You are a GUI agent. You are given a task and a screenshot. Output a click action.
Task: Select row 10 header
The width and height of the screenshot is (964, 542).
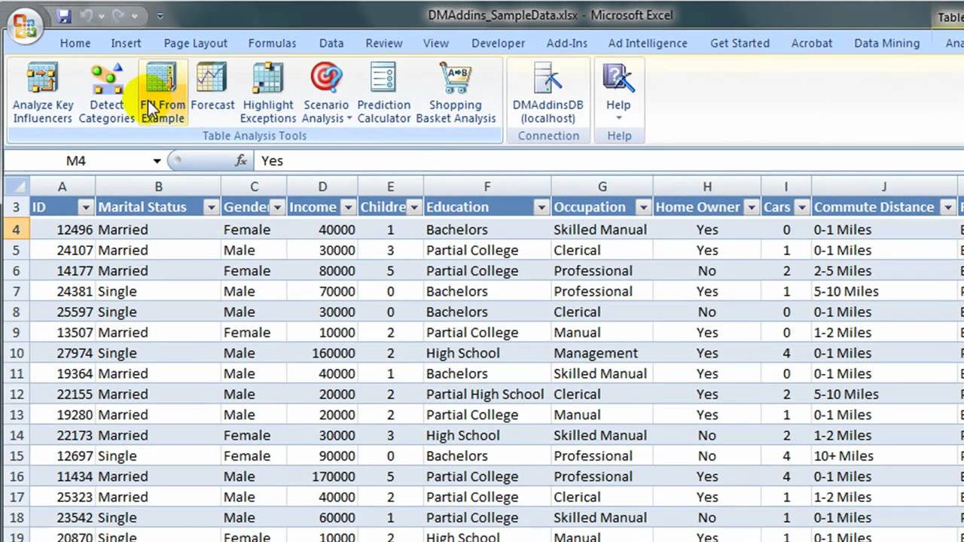(x=17, y=353)
